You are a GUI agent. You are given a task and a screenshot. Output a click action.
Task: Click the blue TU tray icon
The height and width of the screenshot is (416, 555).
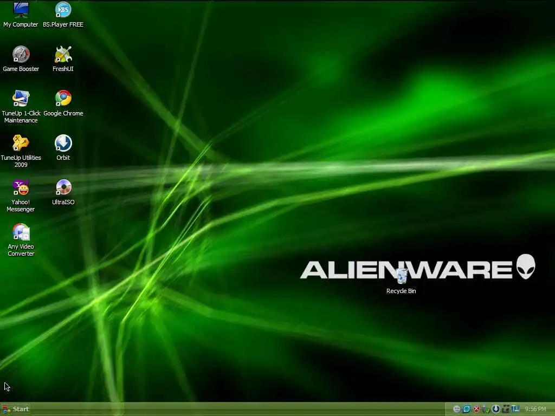pyautogui.click(x=515, y=408)
